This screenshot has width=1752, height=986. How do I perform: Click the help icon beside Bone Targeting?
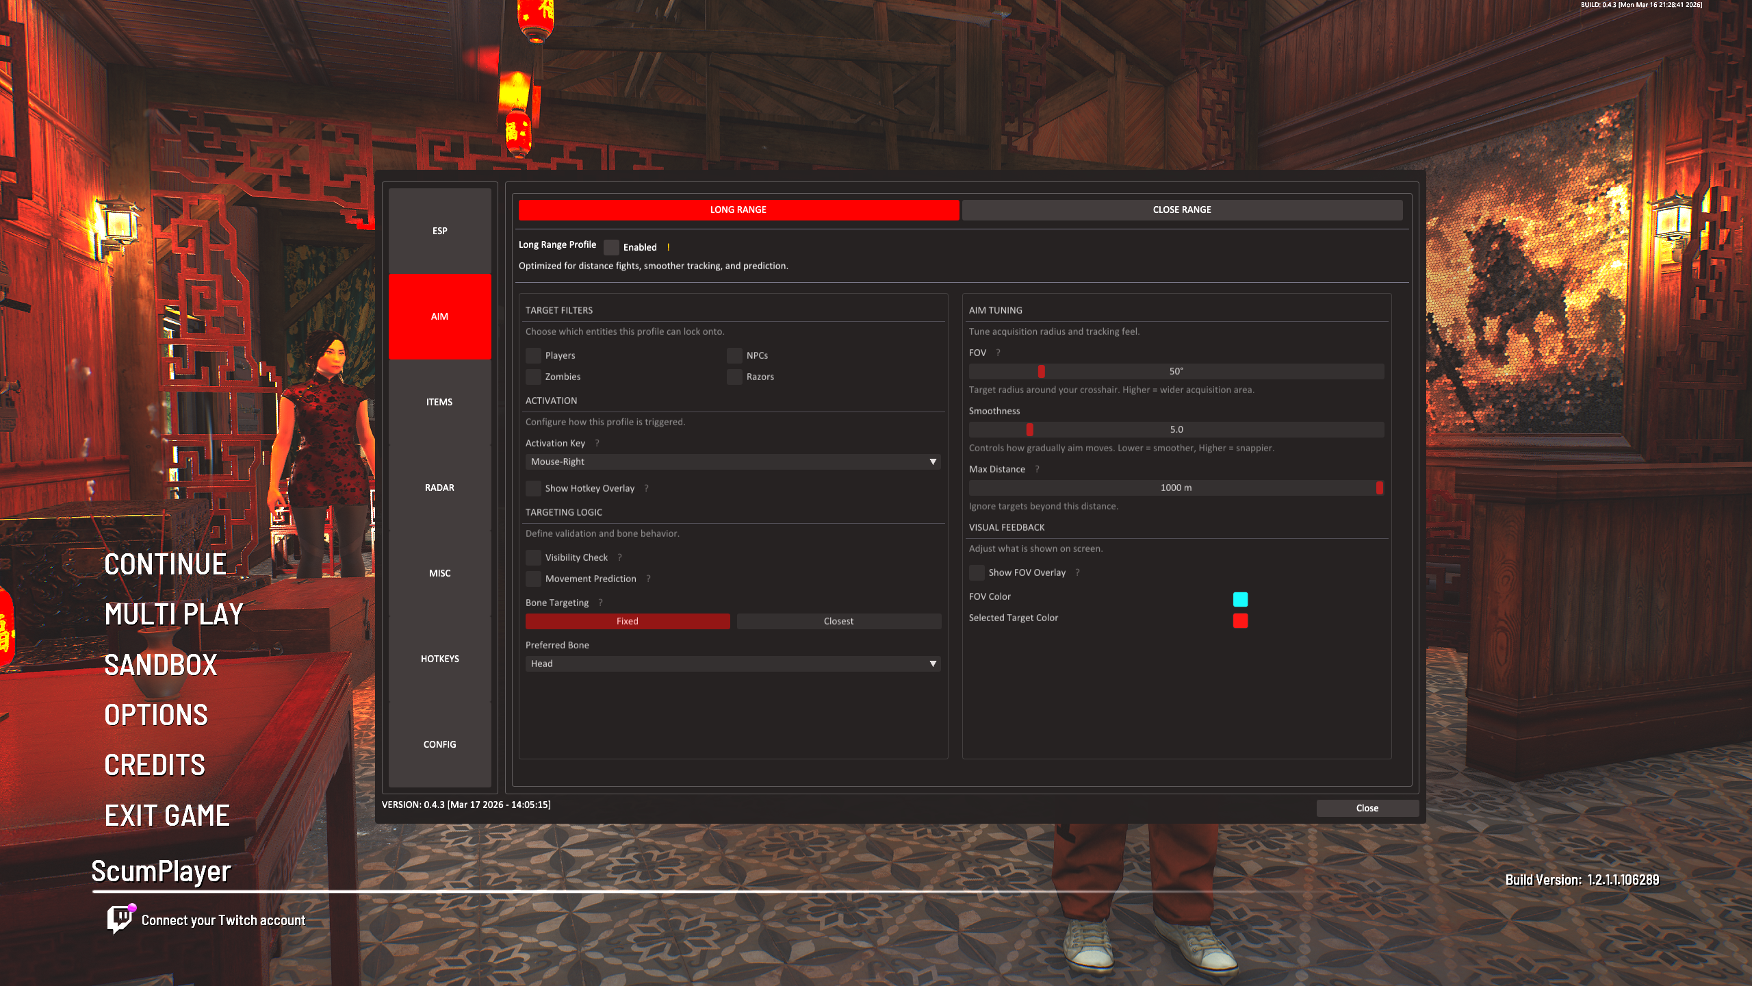[x=600, y=603]
